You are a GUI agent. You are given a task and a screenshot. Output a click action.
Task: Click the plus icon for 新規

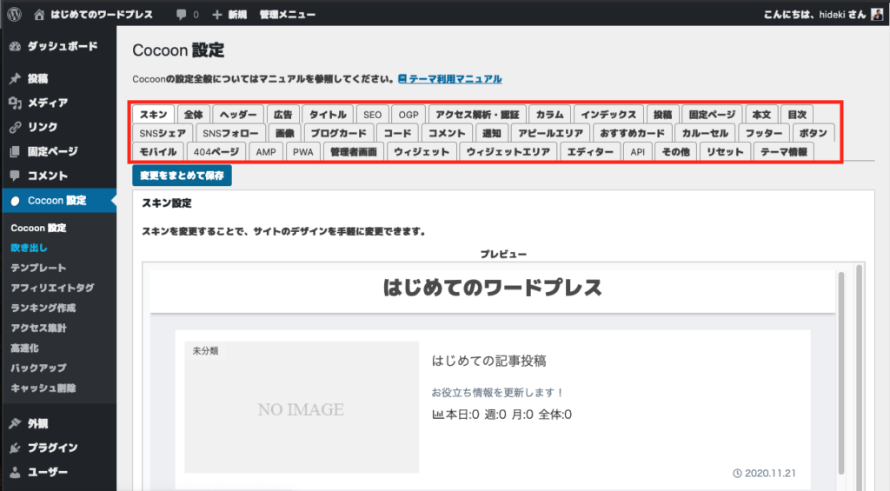[x=216, y=15]
